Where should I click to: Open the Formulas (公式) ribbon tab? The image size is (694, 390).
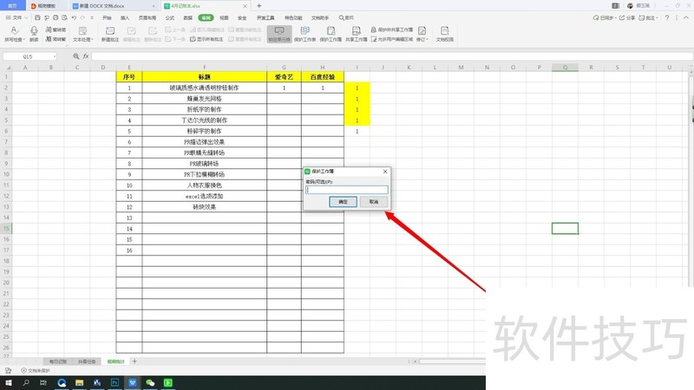point(169,17)
